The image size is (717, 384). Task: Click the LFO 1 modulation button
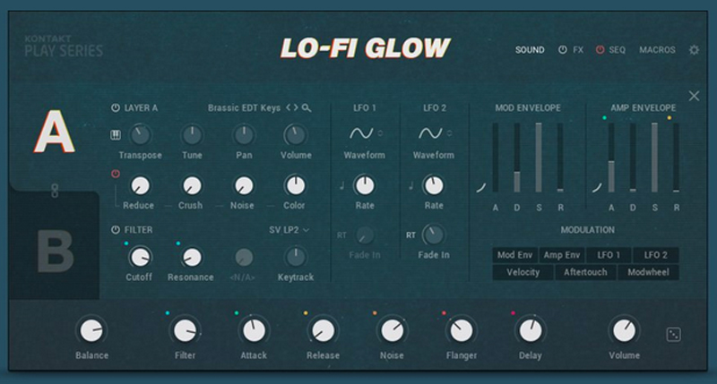[x=609, y=255]
